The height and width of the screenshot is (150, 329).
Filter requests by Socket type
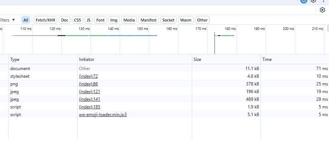coord(168,20)
